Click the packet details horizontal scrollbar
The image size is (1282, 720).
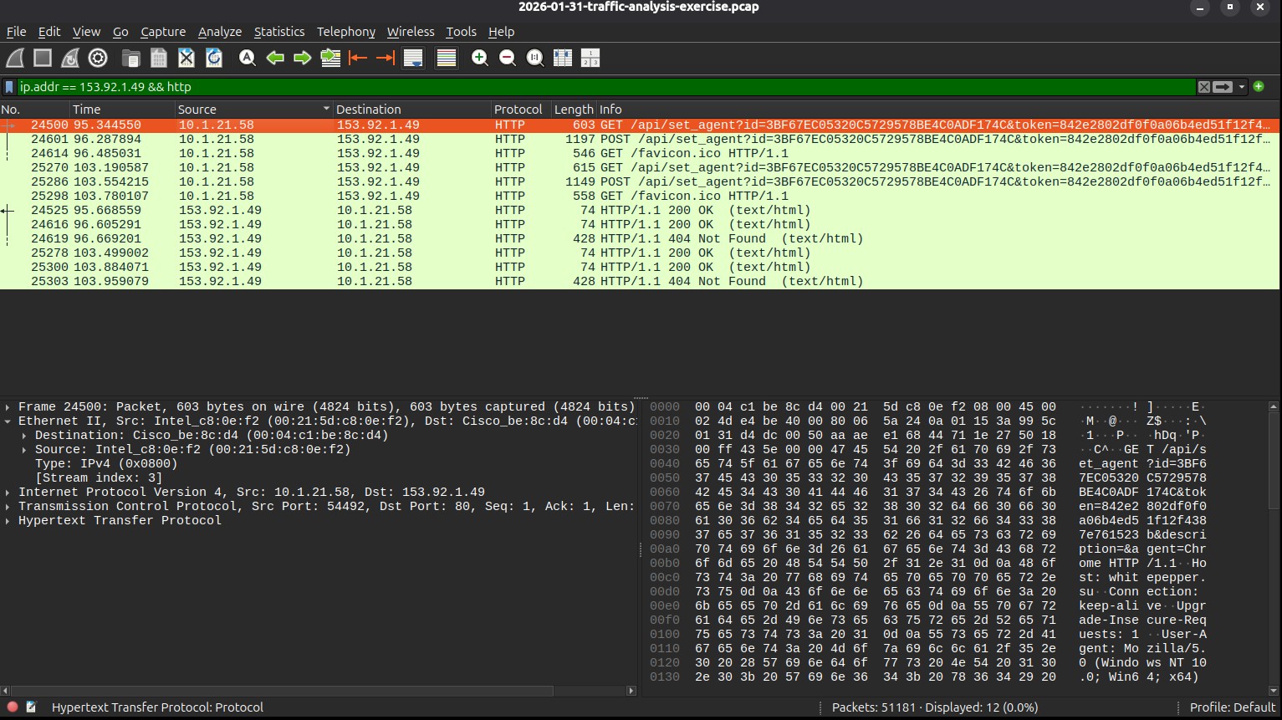[x=282, y=691]
